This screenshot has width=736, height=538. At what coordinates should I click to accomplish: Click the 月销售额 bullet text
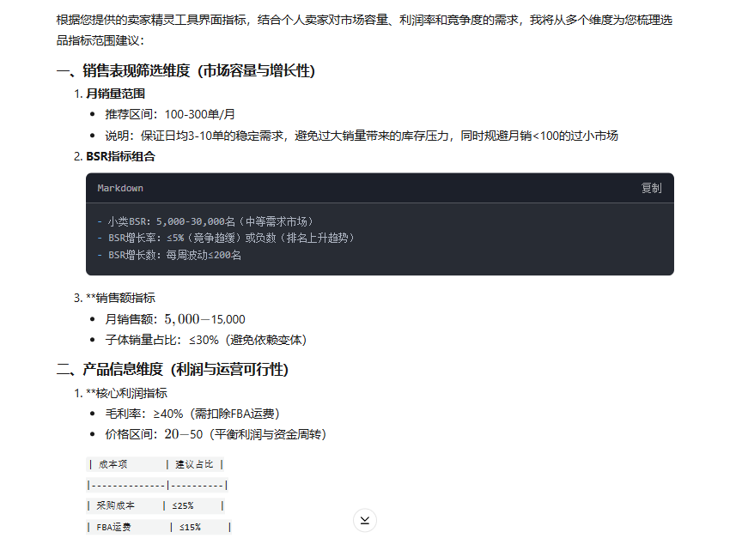click(x=175, y=319)
